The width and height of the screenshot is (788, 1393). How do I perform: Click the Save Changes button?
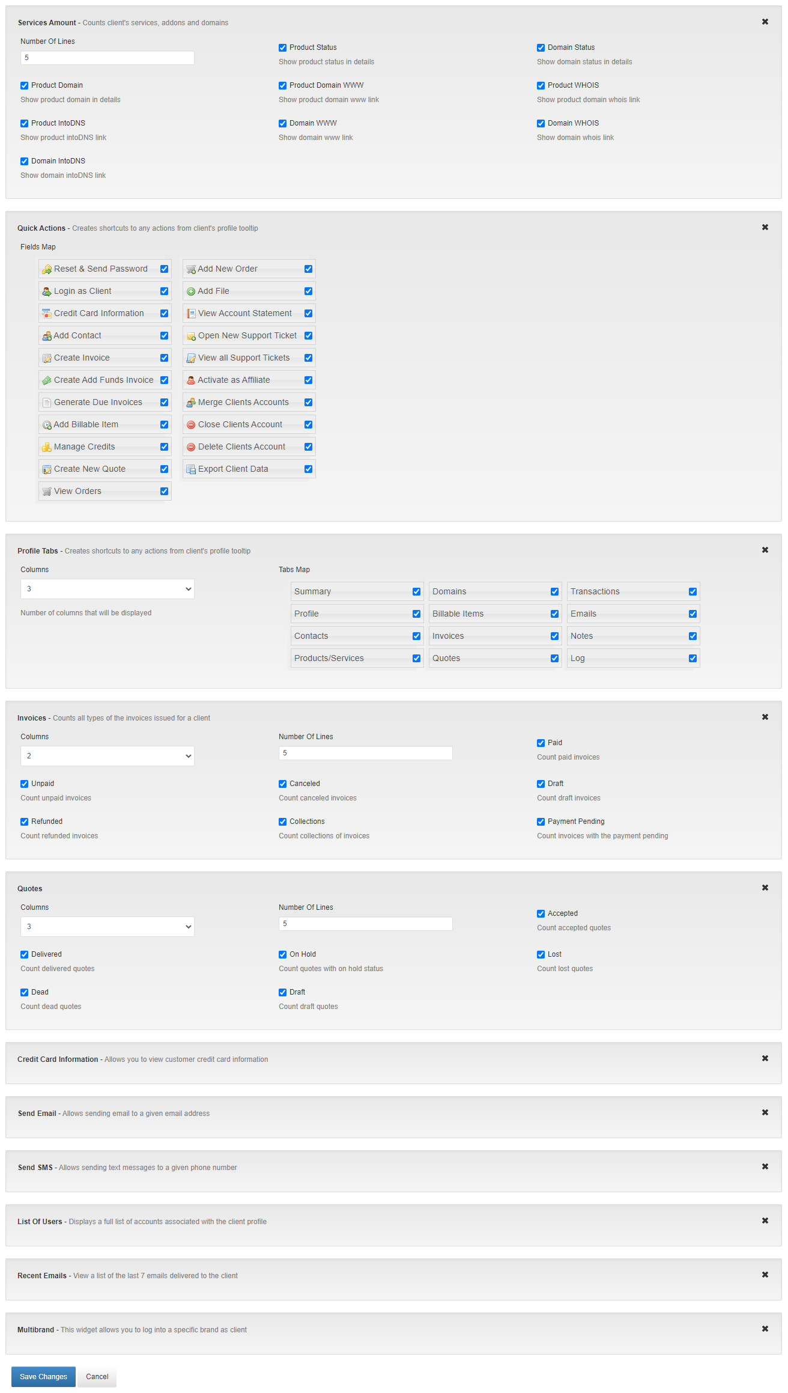pos(43,1377)
